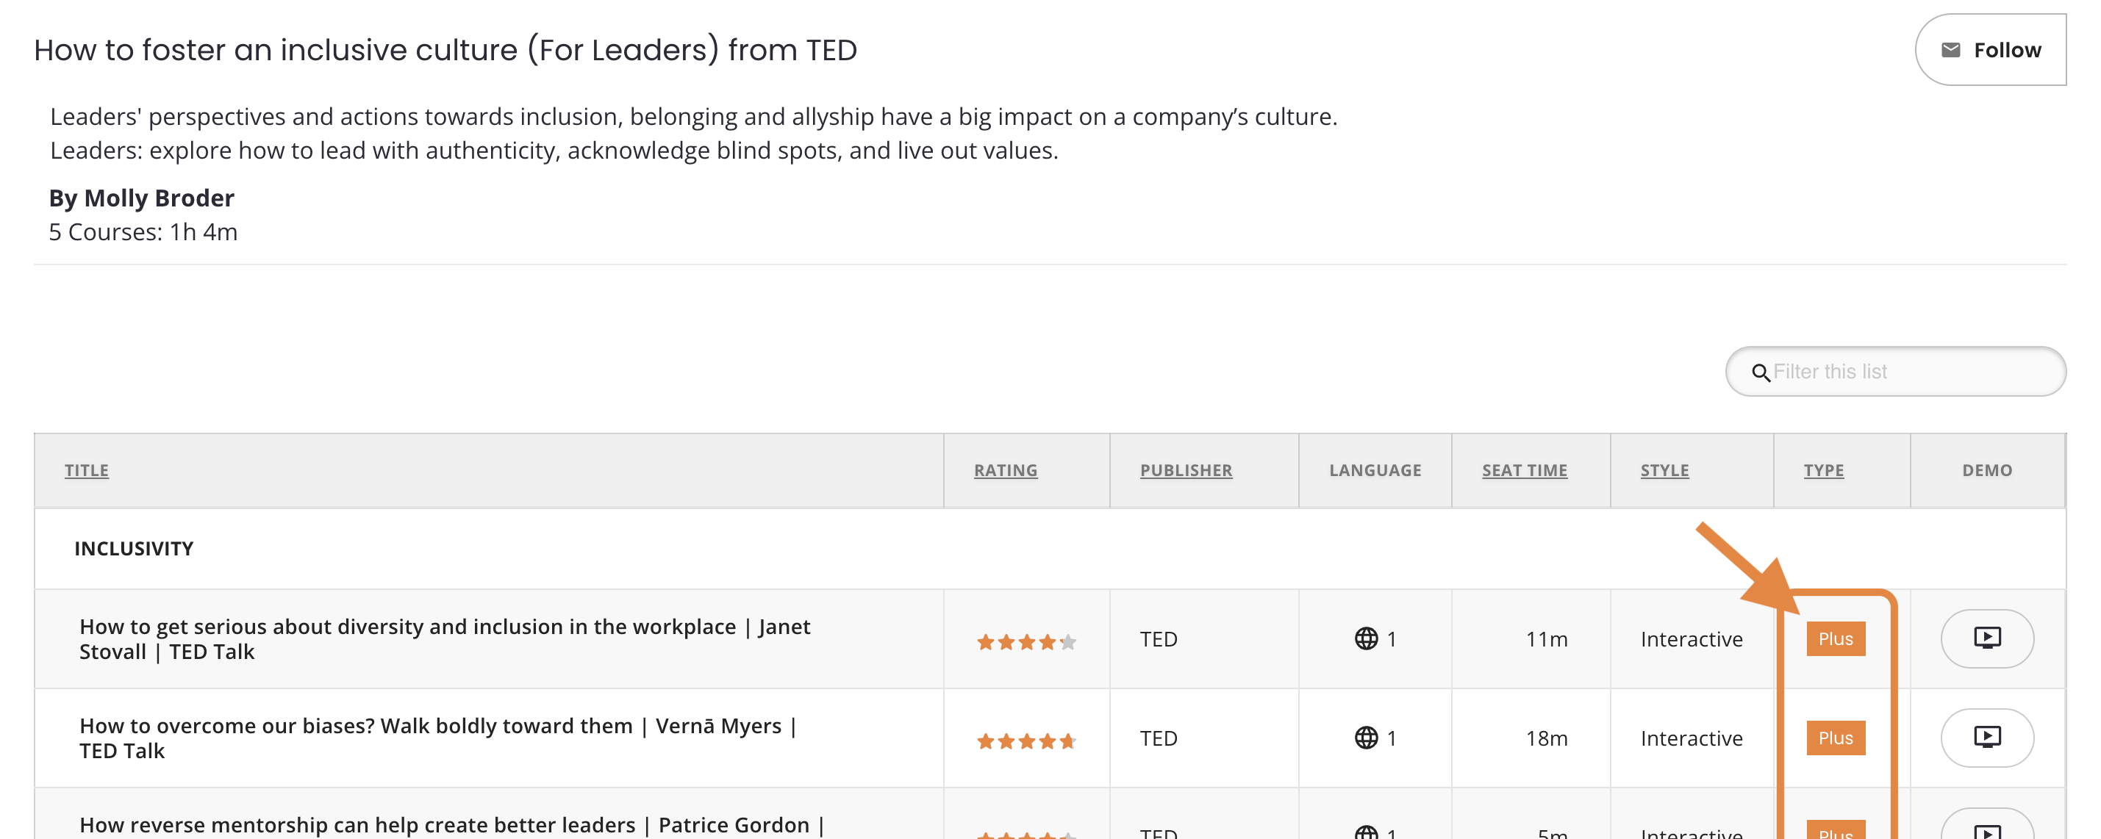The height and width of the screenshot is (839, 2101).
Task: Click the search magnifier icon in filter box
Action: 1761,372
